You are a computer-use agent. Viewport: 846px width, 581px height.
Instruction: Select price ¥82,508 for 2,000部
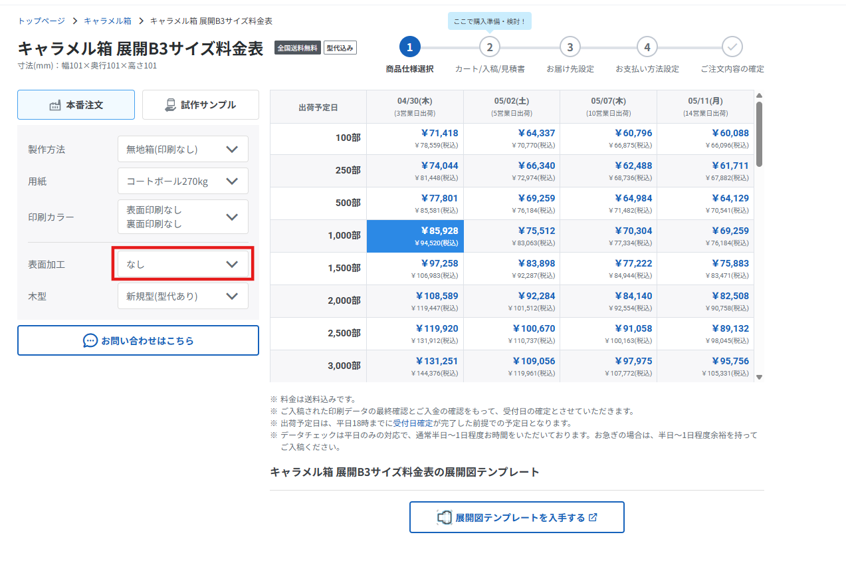[x=706, y=302]
